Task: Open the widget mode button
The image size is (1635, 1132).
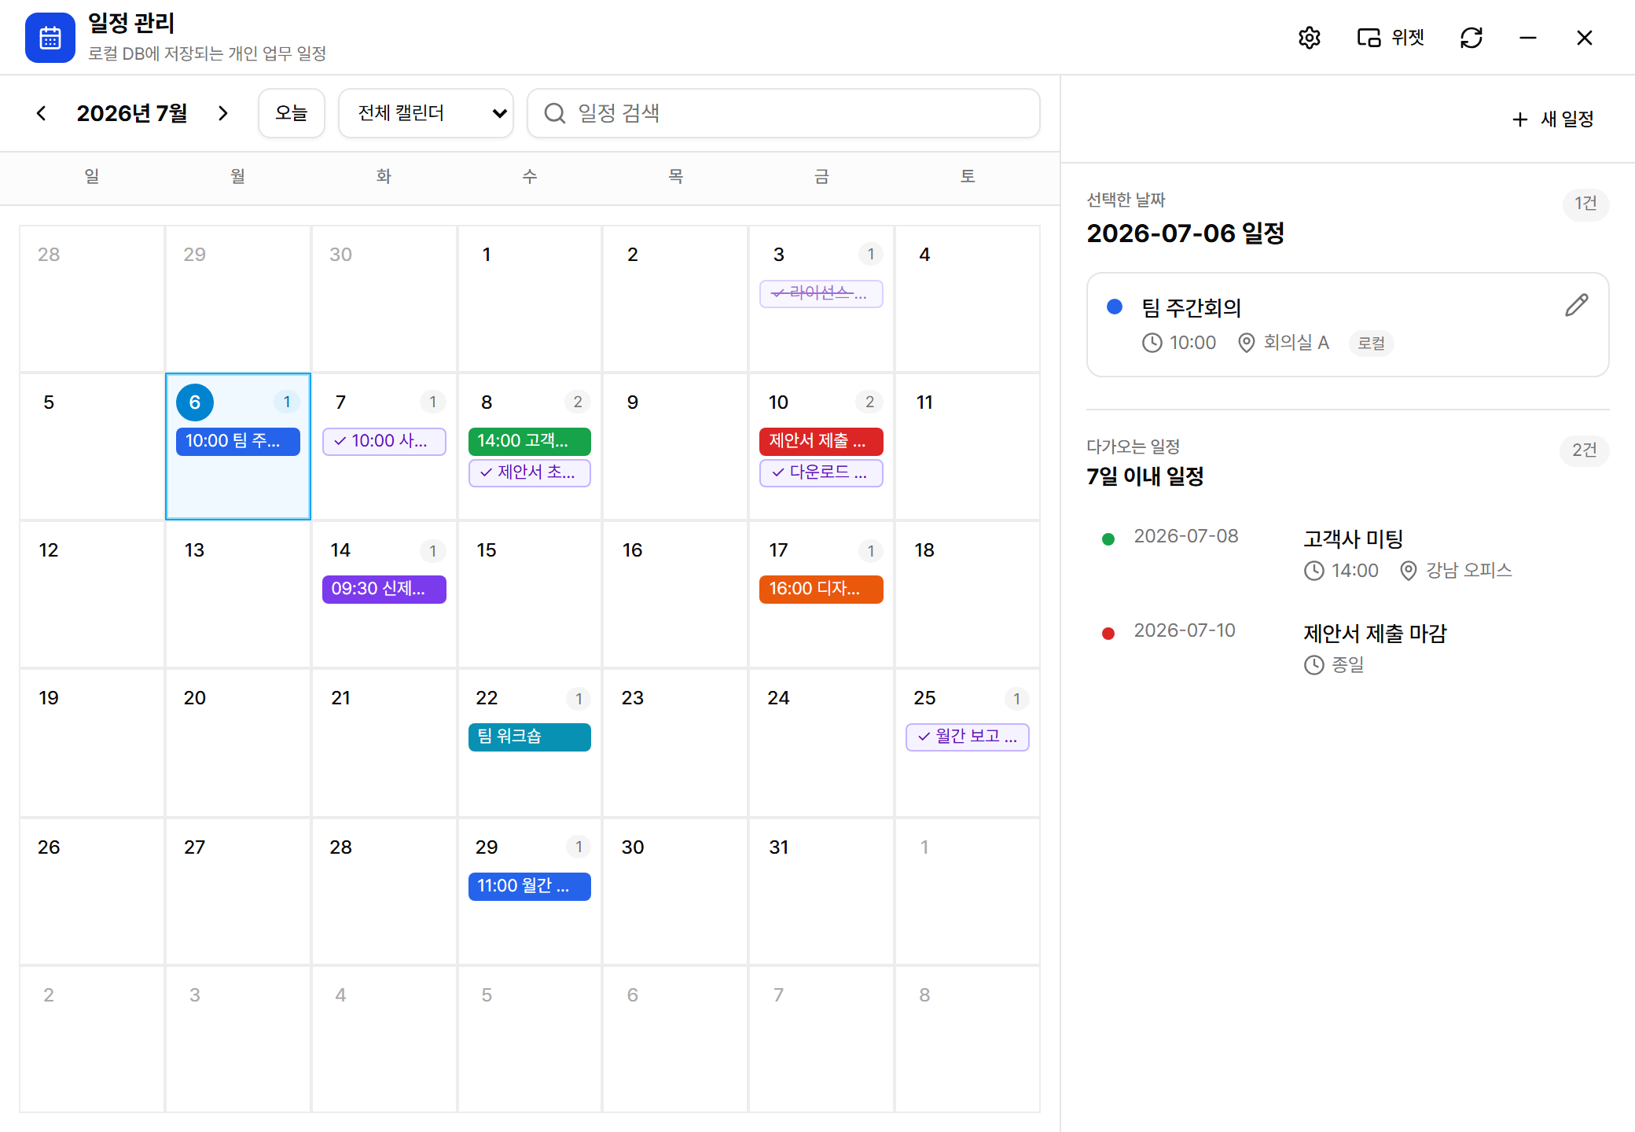Action: click(1391, 38)
